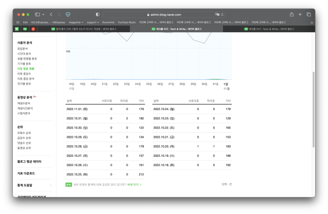
Task: Go back with the back arrow
Action: (51, 15)
